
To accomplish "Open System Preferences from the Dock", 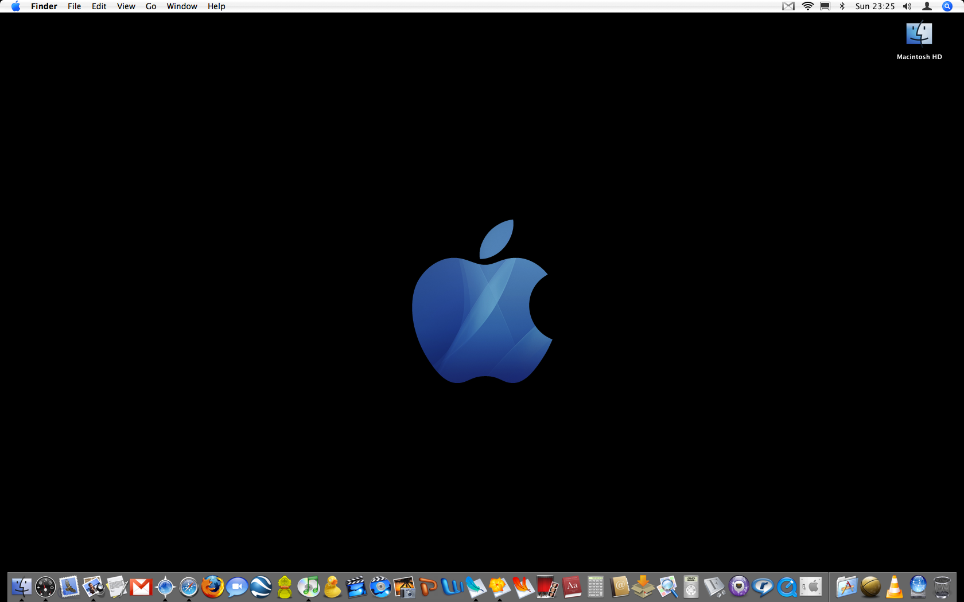I will pyautogui.click(x=811, y=587).
